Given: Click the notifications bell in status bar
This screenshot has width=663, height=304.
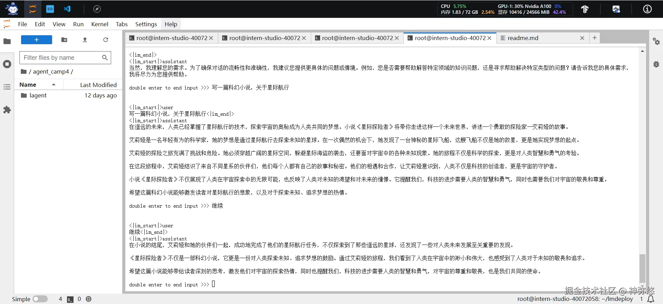Looking at the screenshot, I should (x=651, y=299).
